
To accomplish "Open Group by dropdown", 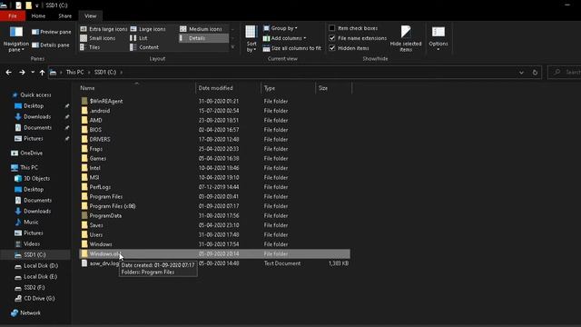I will [x=281, y=28].
